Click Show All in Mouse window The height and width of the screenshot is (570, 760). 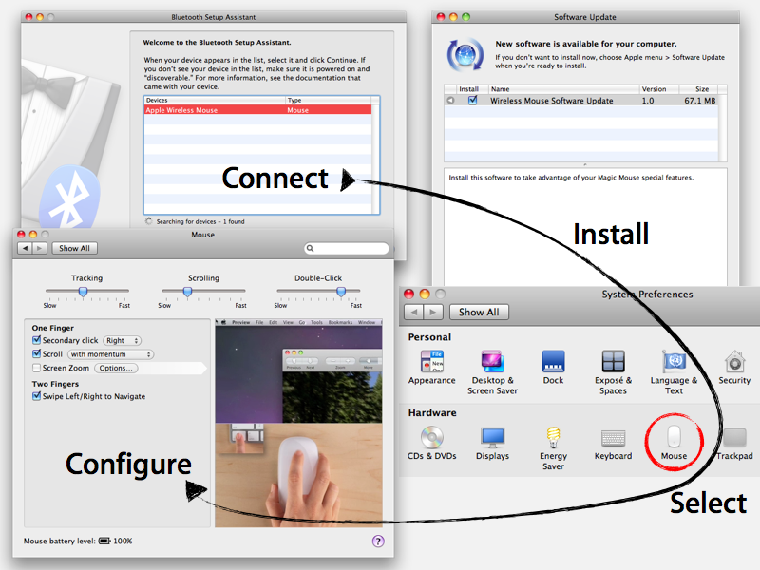pyautogui.click(x=75, y=248)
